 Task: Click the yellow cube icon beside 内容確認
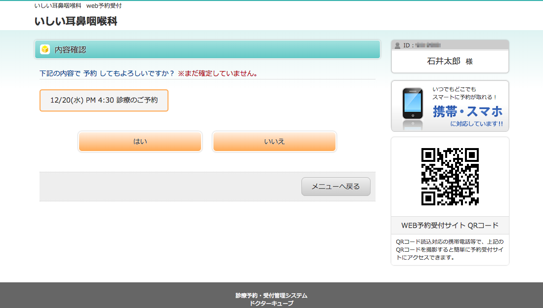tap(45, 49)
